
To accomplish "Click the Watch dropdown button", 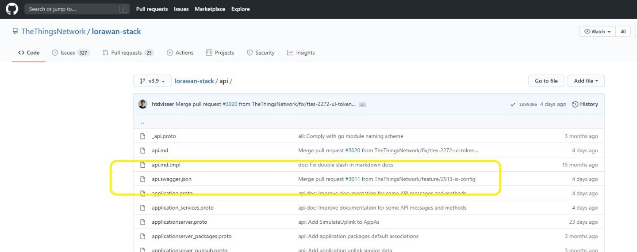I will [597, 31].
